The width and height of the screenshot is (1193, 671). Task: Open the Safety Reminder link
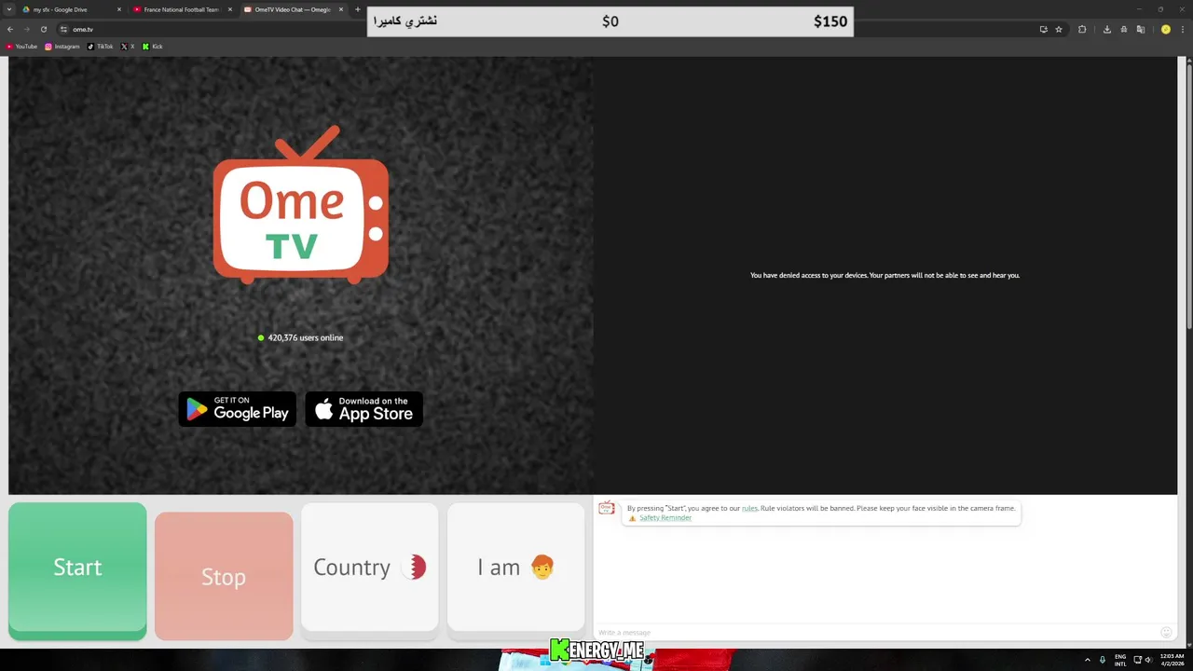[x=665, y=517]
